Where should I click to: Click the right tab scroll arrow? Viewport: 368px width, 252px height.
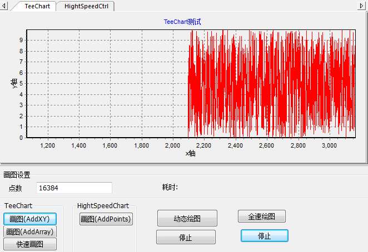362,6
